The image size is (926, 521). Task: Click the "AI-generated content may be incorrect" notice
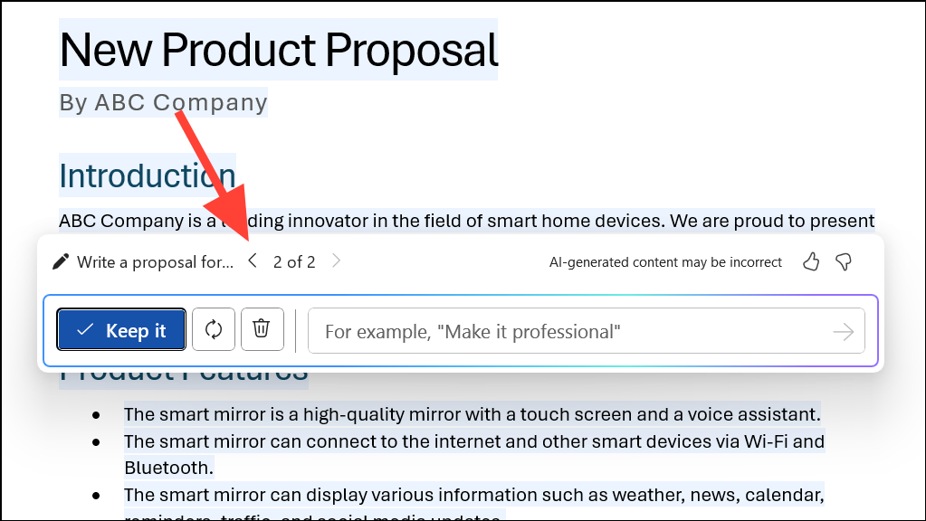[x=664, y=261]
